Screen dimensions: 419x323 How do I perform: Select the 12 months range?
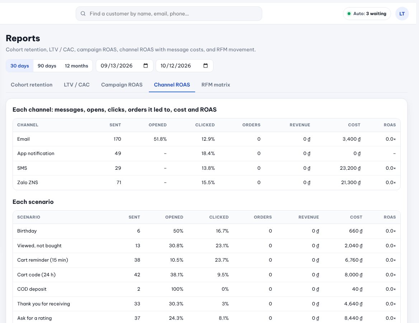pos(76,66)
